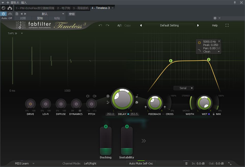Image resolution: width=245 pixels, height=167 pixels.
Task: Go to previous preset arrow
Action: [x=141, y=25]
